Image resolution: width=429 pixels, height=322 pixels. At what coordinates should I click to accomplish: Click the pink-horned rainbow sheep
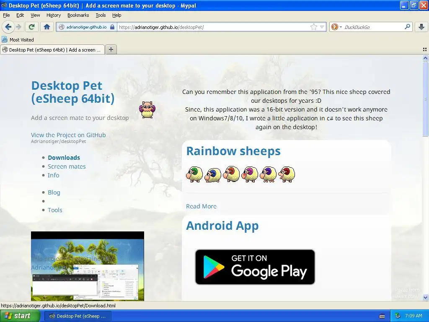(x=250, y=174)
